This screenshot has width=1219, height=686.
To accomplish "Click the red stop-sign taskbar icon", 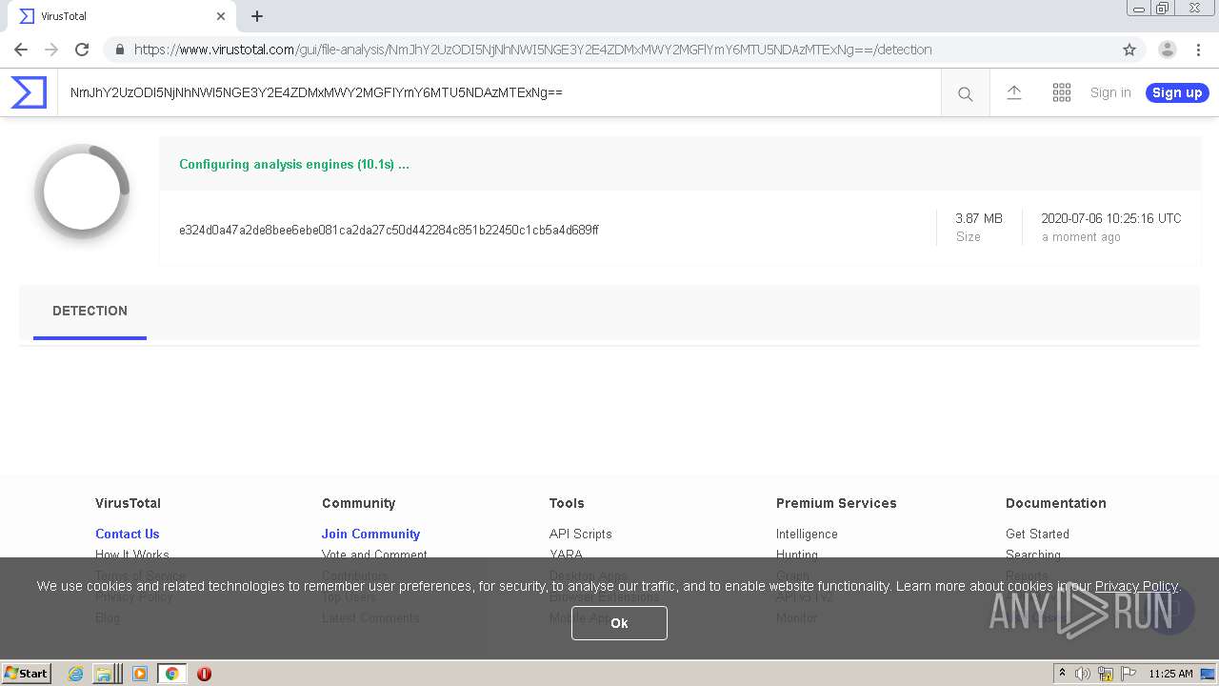I will 204,674.
